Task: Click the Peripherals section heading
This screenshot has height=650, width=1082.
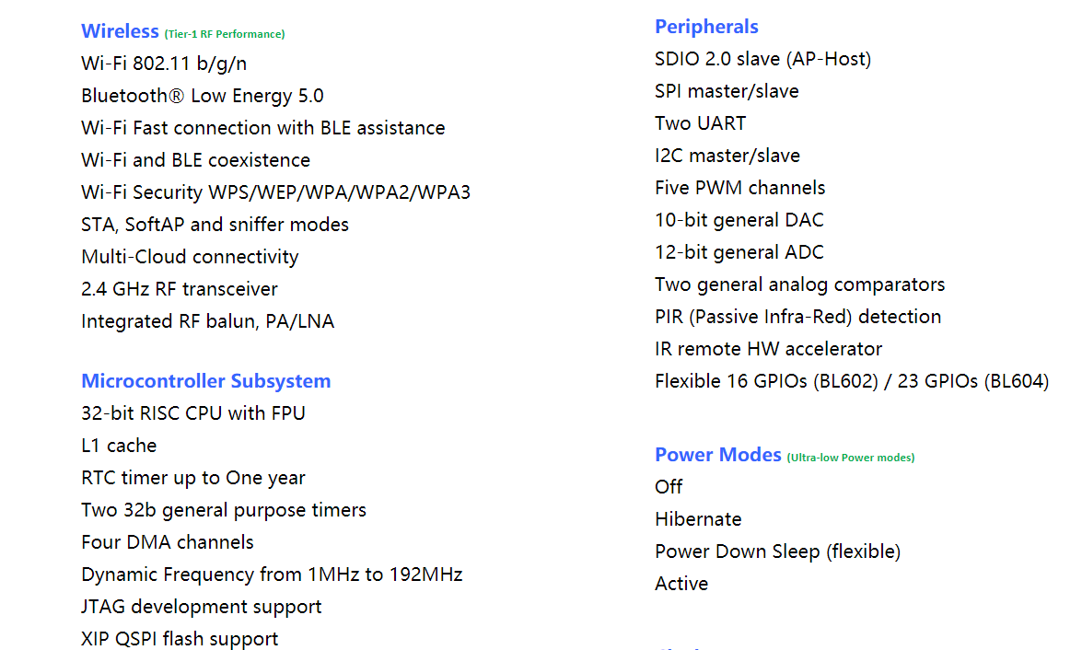Action: coord(706,27)
